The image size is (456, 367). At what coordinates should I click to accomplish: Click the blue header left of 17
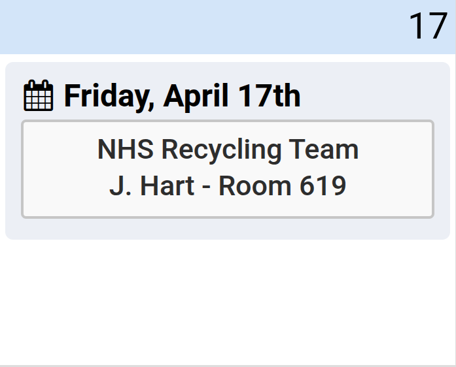[196, 27]
